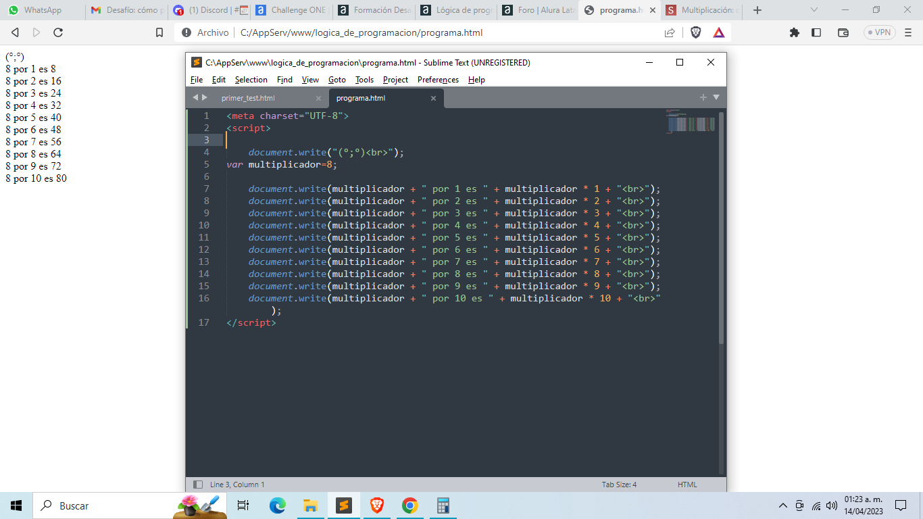Viewport: 923px width, 519px height.
Task: Close the primer_test.html editor tab
Action: 318,99
